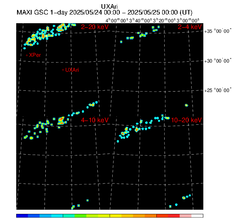The height and width of the screenshot is (218, 237).
Task: Select the 10-20 keV panel label
Action: [186, 120]
